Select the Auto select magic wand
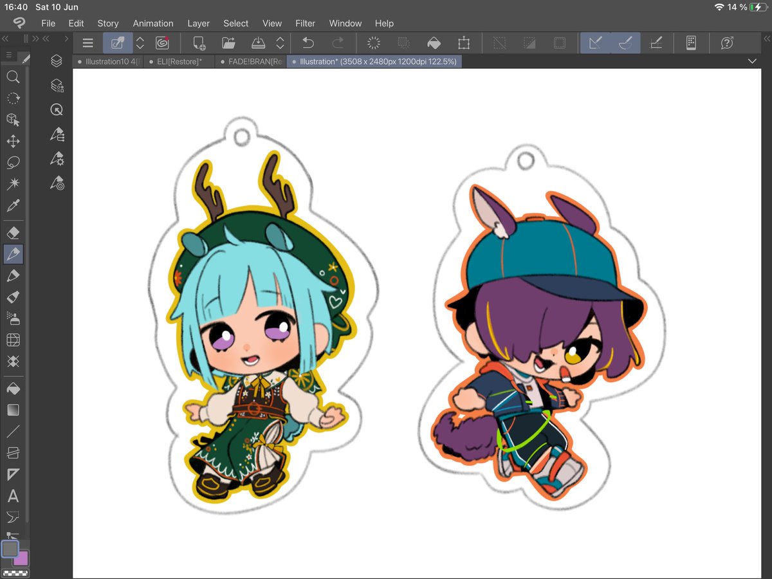 coord(13,184)
